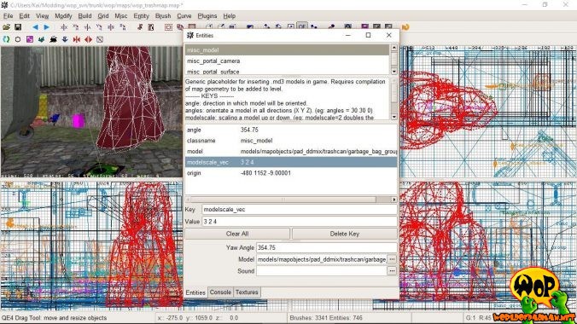Open the Help menu

tap(230, 16)
